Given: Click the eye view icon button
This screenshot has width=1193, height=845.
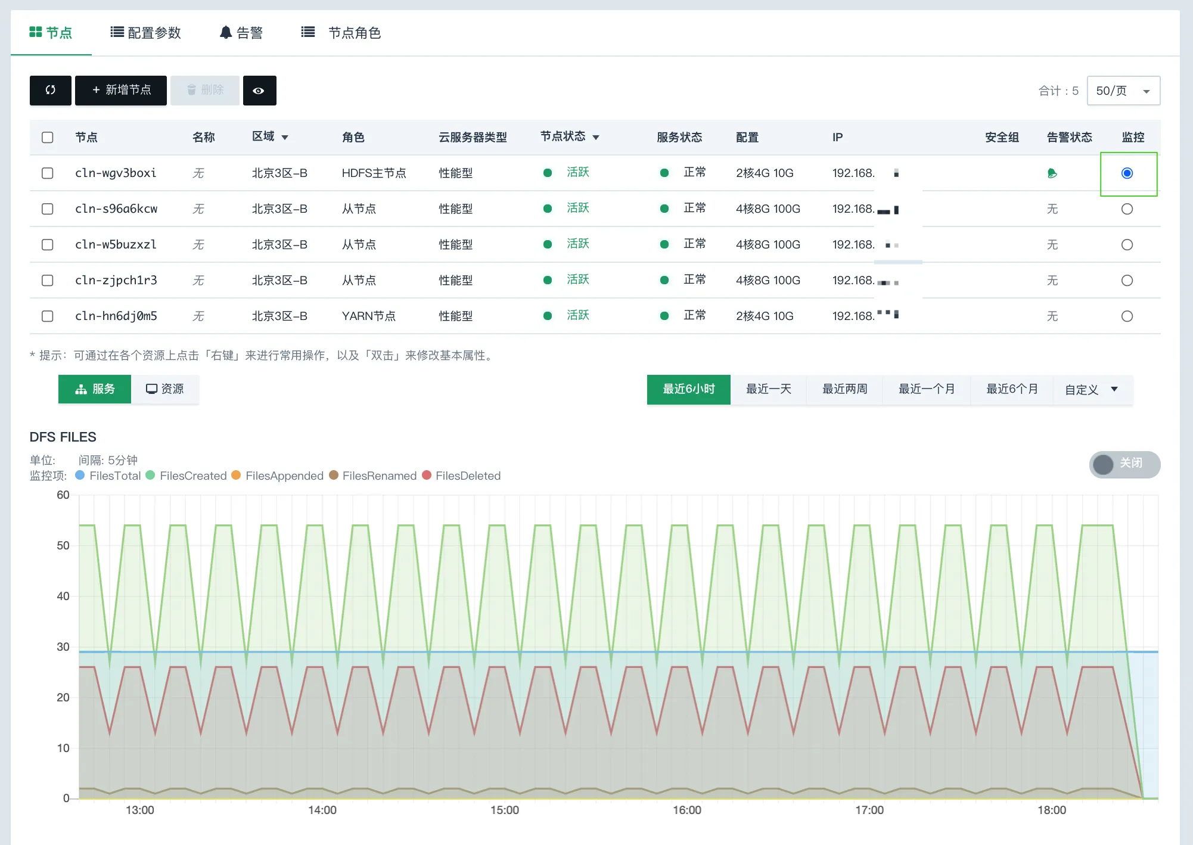Looking at the screenshot, I should 259,91.
